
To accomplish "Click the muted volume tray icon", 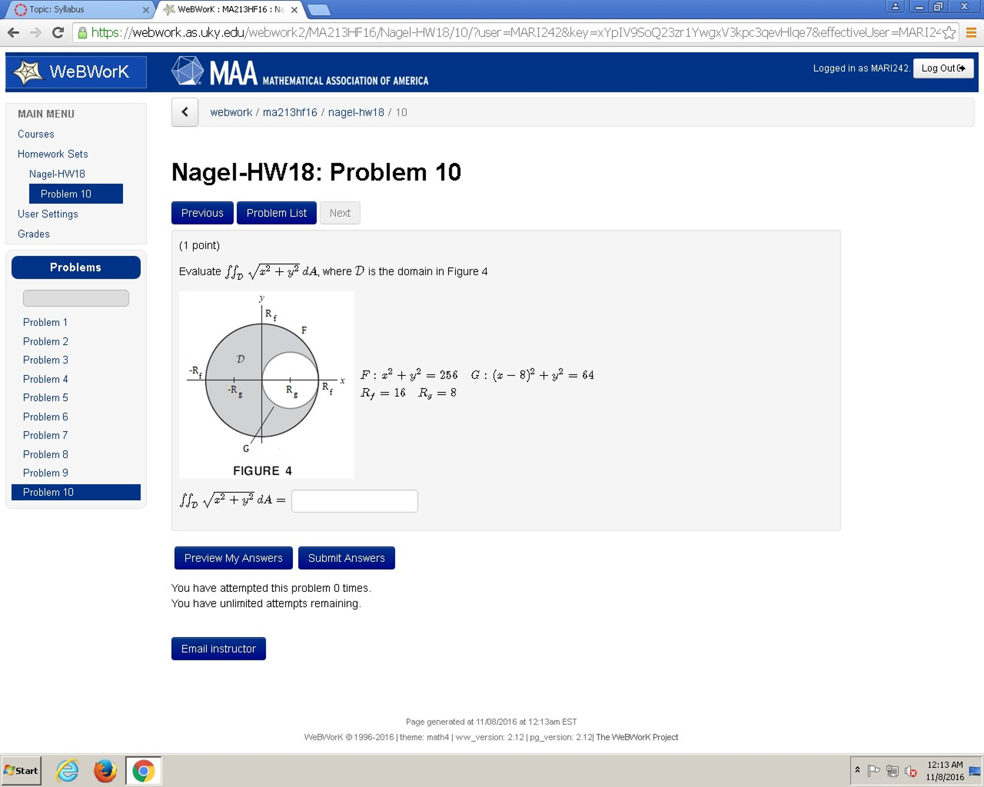I will pos(911,771).
